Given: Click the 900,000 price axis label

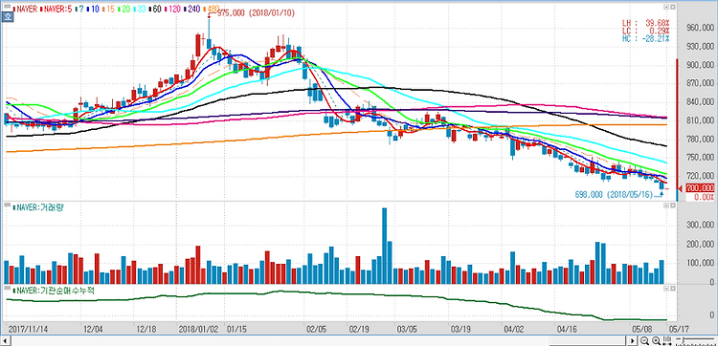Looking at the screenshot, I should pyautogui.click(x=700, y=65).
